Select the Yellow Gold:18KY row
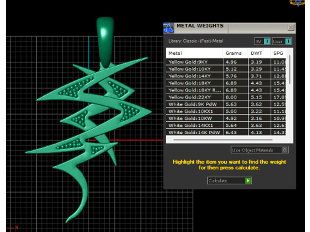This screenshot has height=232, width=310. (x=226, y=83)
